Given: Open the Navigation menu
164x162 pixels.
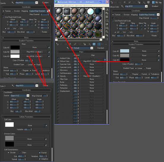Looking at the screenshot, I should [x=69, y=6].
